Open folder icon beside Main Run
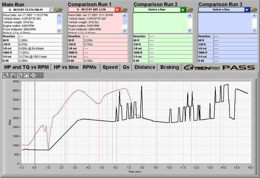This screenshot has height=178, width=260. (59, 10)
